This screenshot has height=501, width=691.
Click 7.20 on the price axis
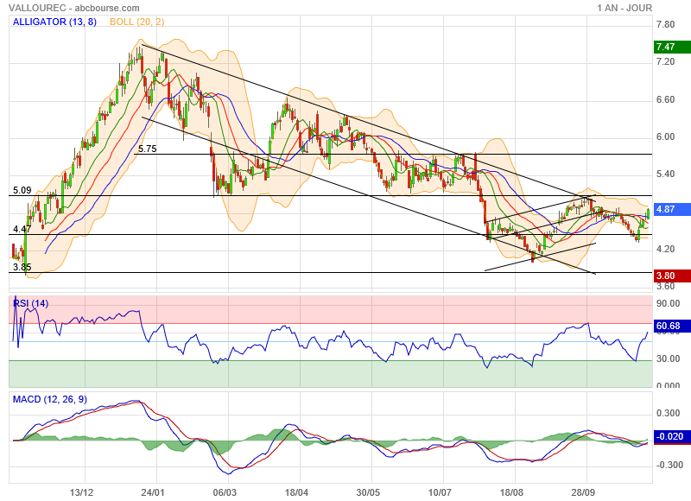click(665, 61)
